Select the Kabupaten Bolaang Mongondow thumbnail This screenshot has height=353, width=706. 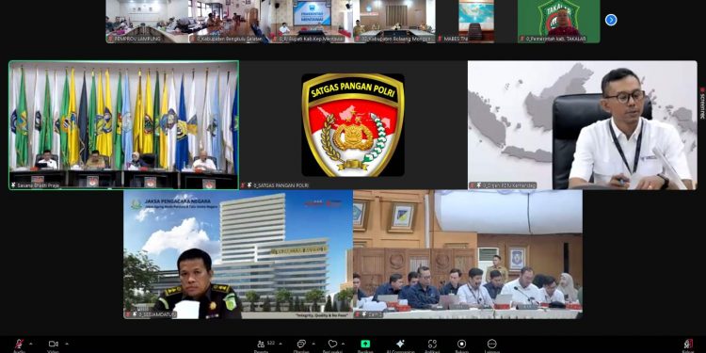coord(393,21)
